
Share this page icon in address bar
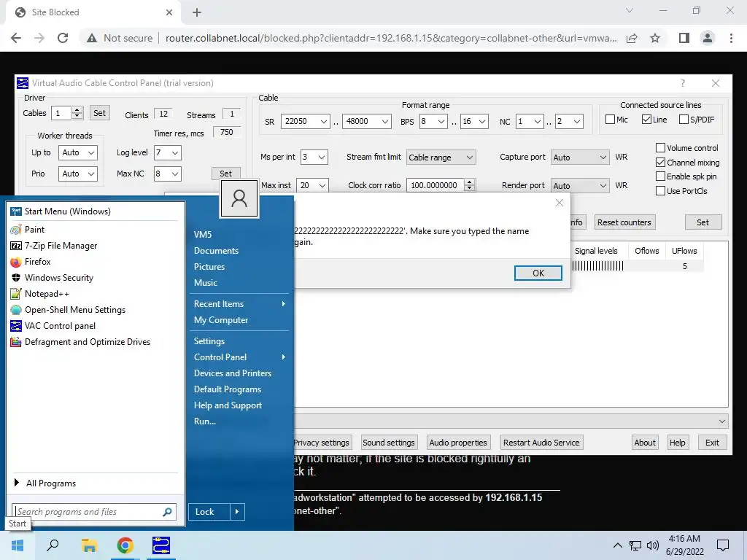(x=632, y=38)
